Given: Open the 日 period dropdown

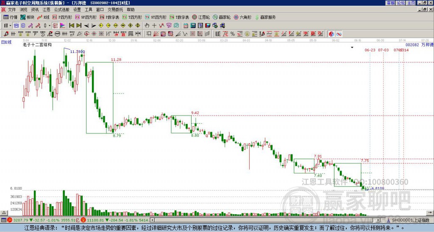Looking at the screenshot, I should (8, 26).
